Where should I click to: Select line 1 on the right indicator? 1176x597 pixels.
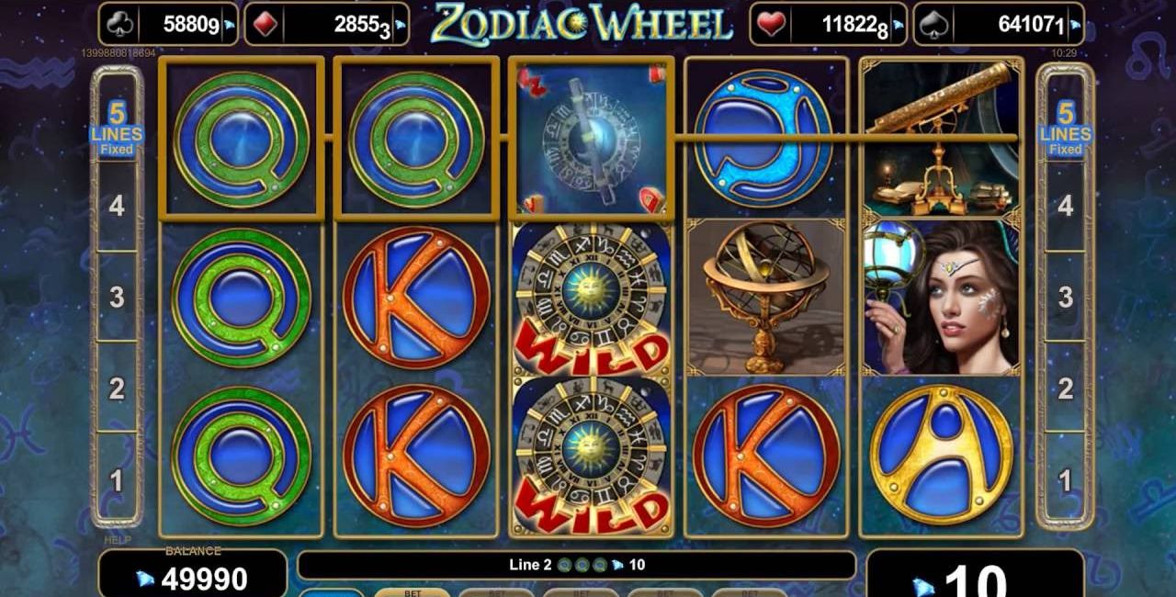tap(1065, 479)
